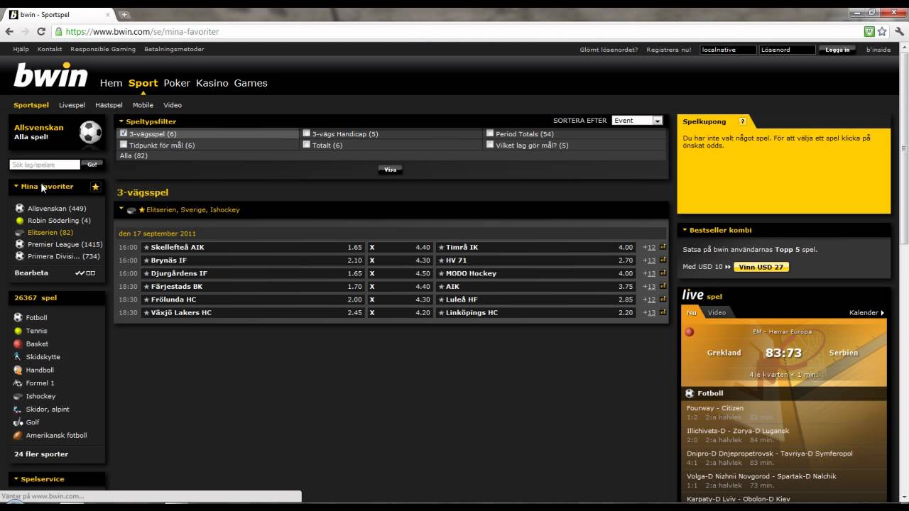The width and height of the screenshot is (909, 511).
Task: Open the Games main menu
Action: click(251, 83)
